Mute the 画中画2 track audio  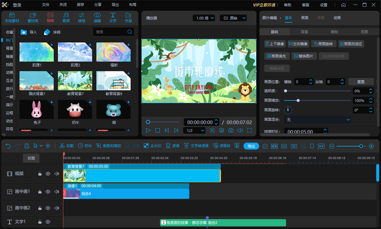coord(57,208)
